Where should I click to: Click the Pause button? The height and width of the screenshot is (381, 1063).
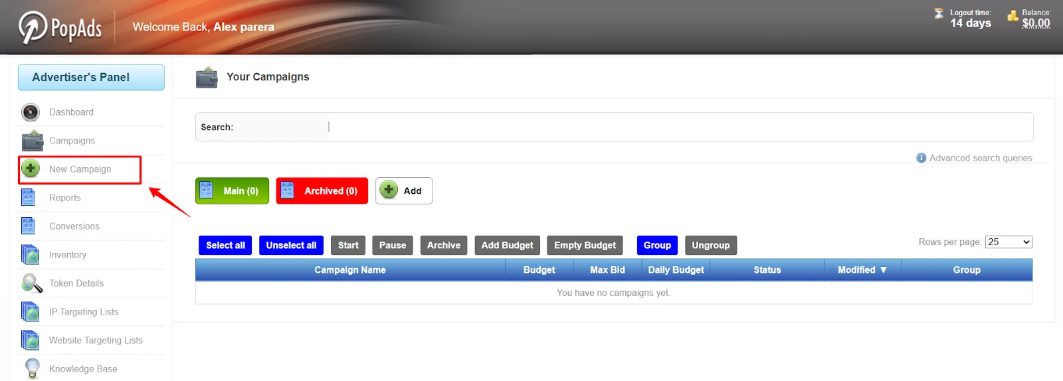(393, 245)
